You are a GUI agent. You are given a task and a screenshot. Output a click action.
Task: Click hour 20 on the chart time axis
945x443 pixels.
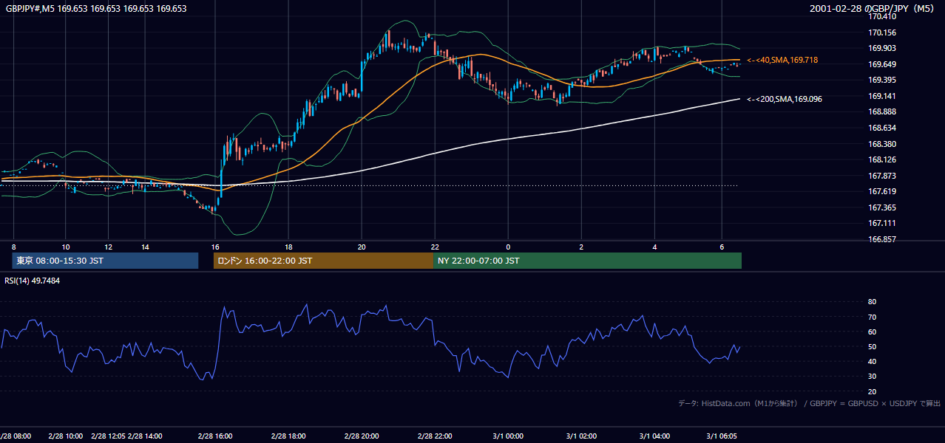click(x=362, y=247)
